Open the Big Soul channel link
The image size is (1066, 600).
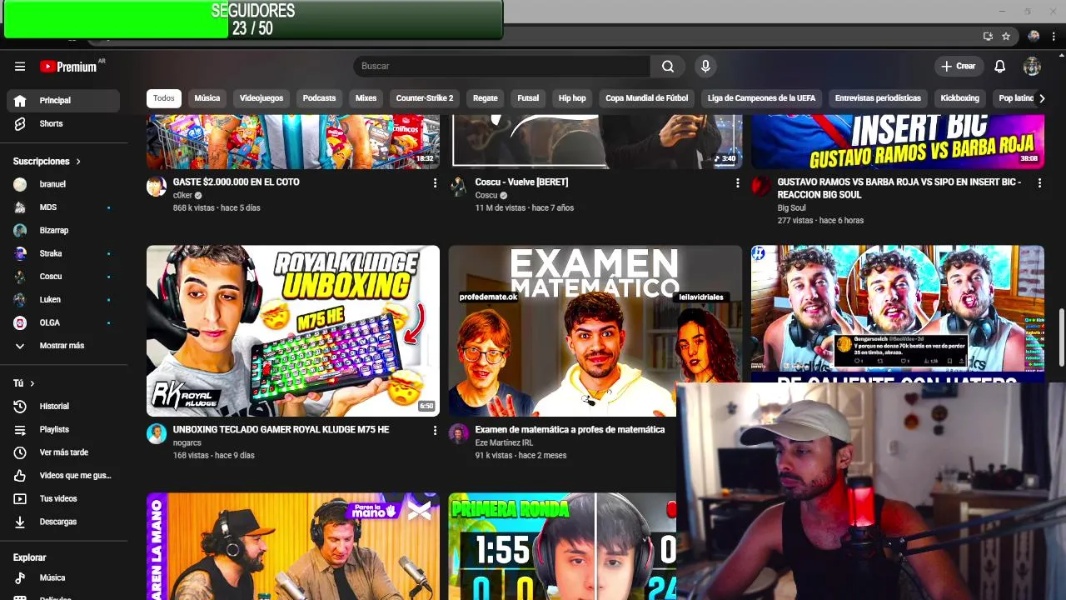791,207
